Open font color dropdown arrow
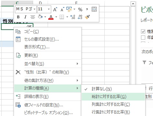153x116 pixels. click(x=56, y=17)
